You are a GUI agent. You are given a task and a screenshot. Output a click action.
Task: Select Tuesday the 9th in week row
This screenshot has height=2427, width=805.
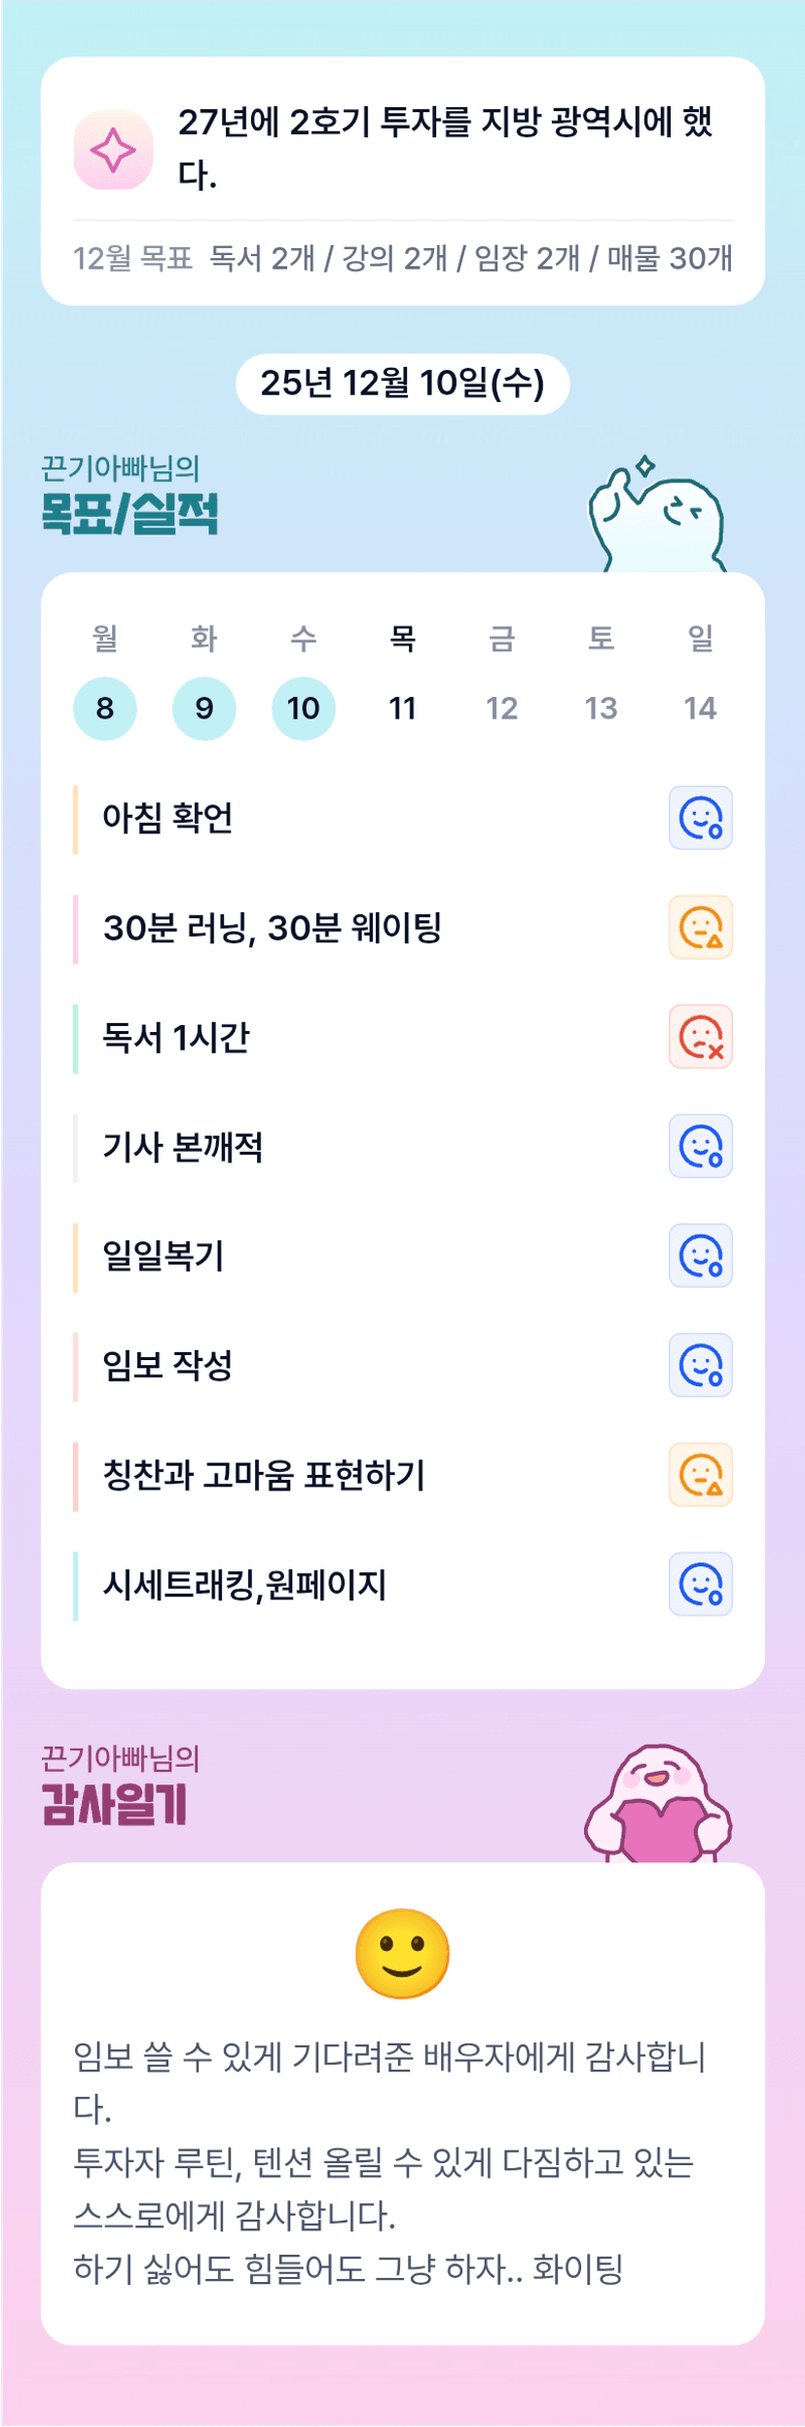(204, 708)
